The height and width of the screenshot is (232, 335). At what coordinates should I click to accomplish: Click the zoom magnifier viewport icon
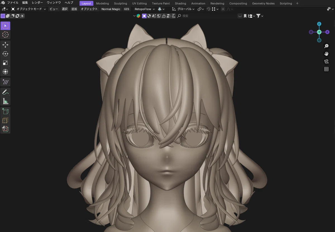point(326,46)
